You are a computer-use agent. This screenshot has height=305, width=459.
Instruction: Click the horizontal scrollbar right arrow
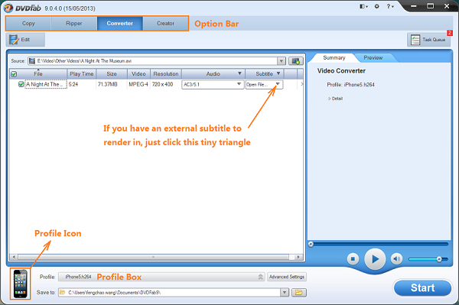tap(298, 257)
